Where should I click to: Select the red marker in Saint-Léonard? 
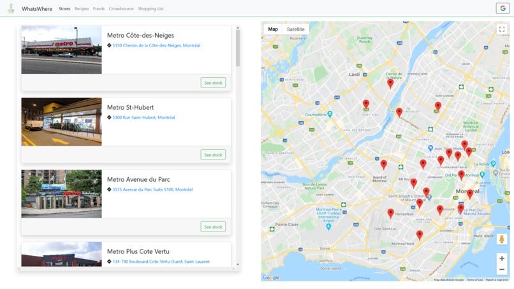[438, 107]
